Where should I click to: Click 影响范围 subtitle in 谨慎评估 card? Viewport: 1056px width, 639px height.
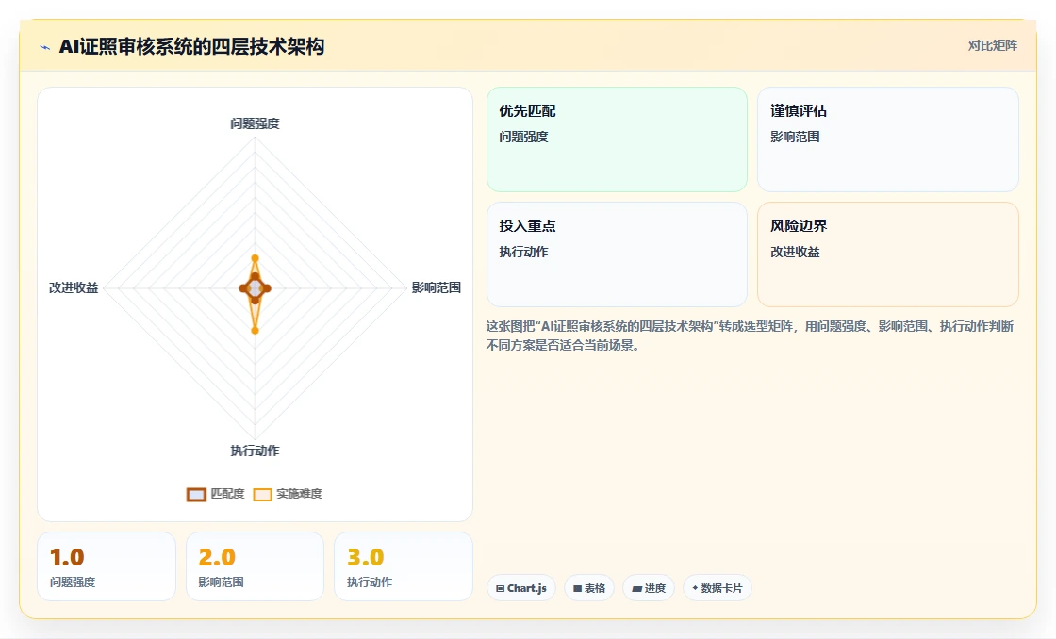point(795,138)
